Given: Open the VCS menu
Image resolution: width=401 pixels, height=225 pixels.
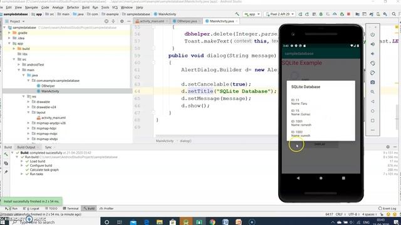Looking at the screenshot, I should click(x=115, y=7).
